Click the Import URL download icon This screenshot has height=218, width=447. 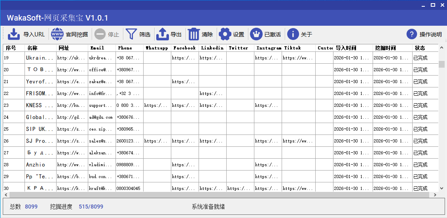pyautogui.click(x=14, y=34)
